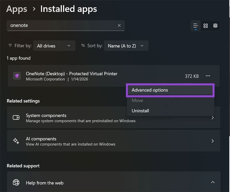Image resolution: width=230 pixels, height=192 pixels.
Task: Collapse the Help from the web section
Action: pyautogui.click(x=213, y=182)
